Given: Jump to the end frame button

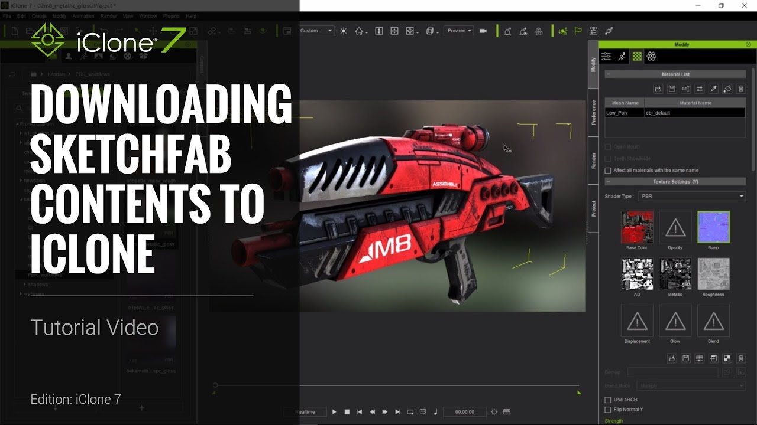Looking at the screenshot, I should point(397,412).
